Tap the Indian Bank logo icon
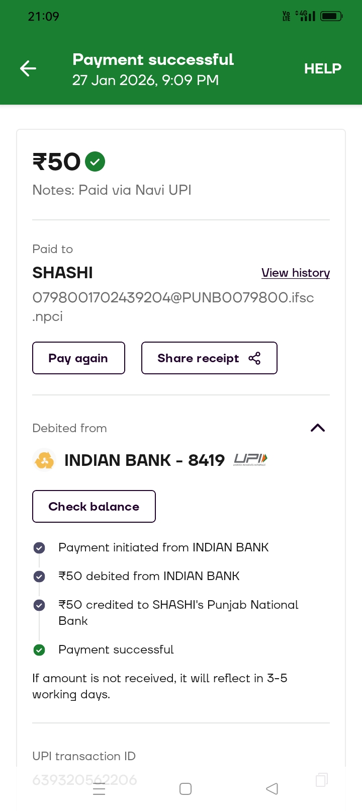This screenshot has height=811, width=362. coord(44,460)
